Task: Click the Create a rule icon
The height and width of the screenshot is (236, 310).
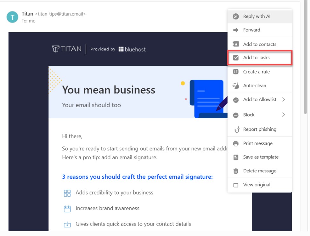Action: (236, 72)
